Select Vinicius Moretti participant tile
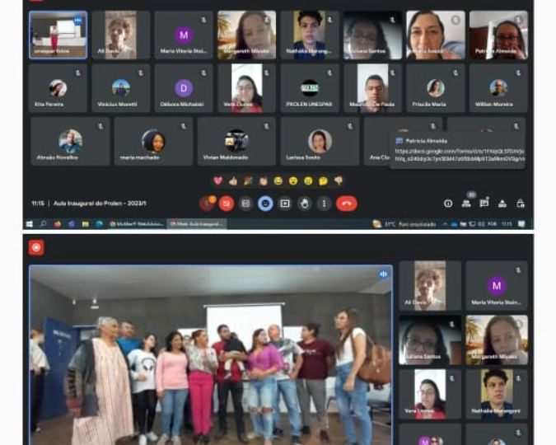Screen dimensions: 556x445 (x=120, y=88)
